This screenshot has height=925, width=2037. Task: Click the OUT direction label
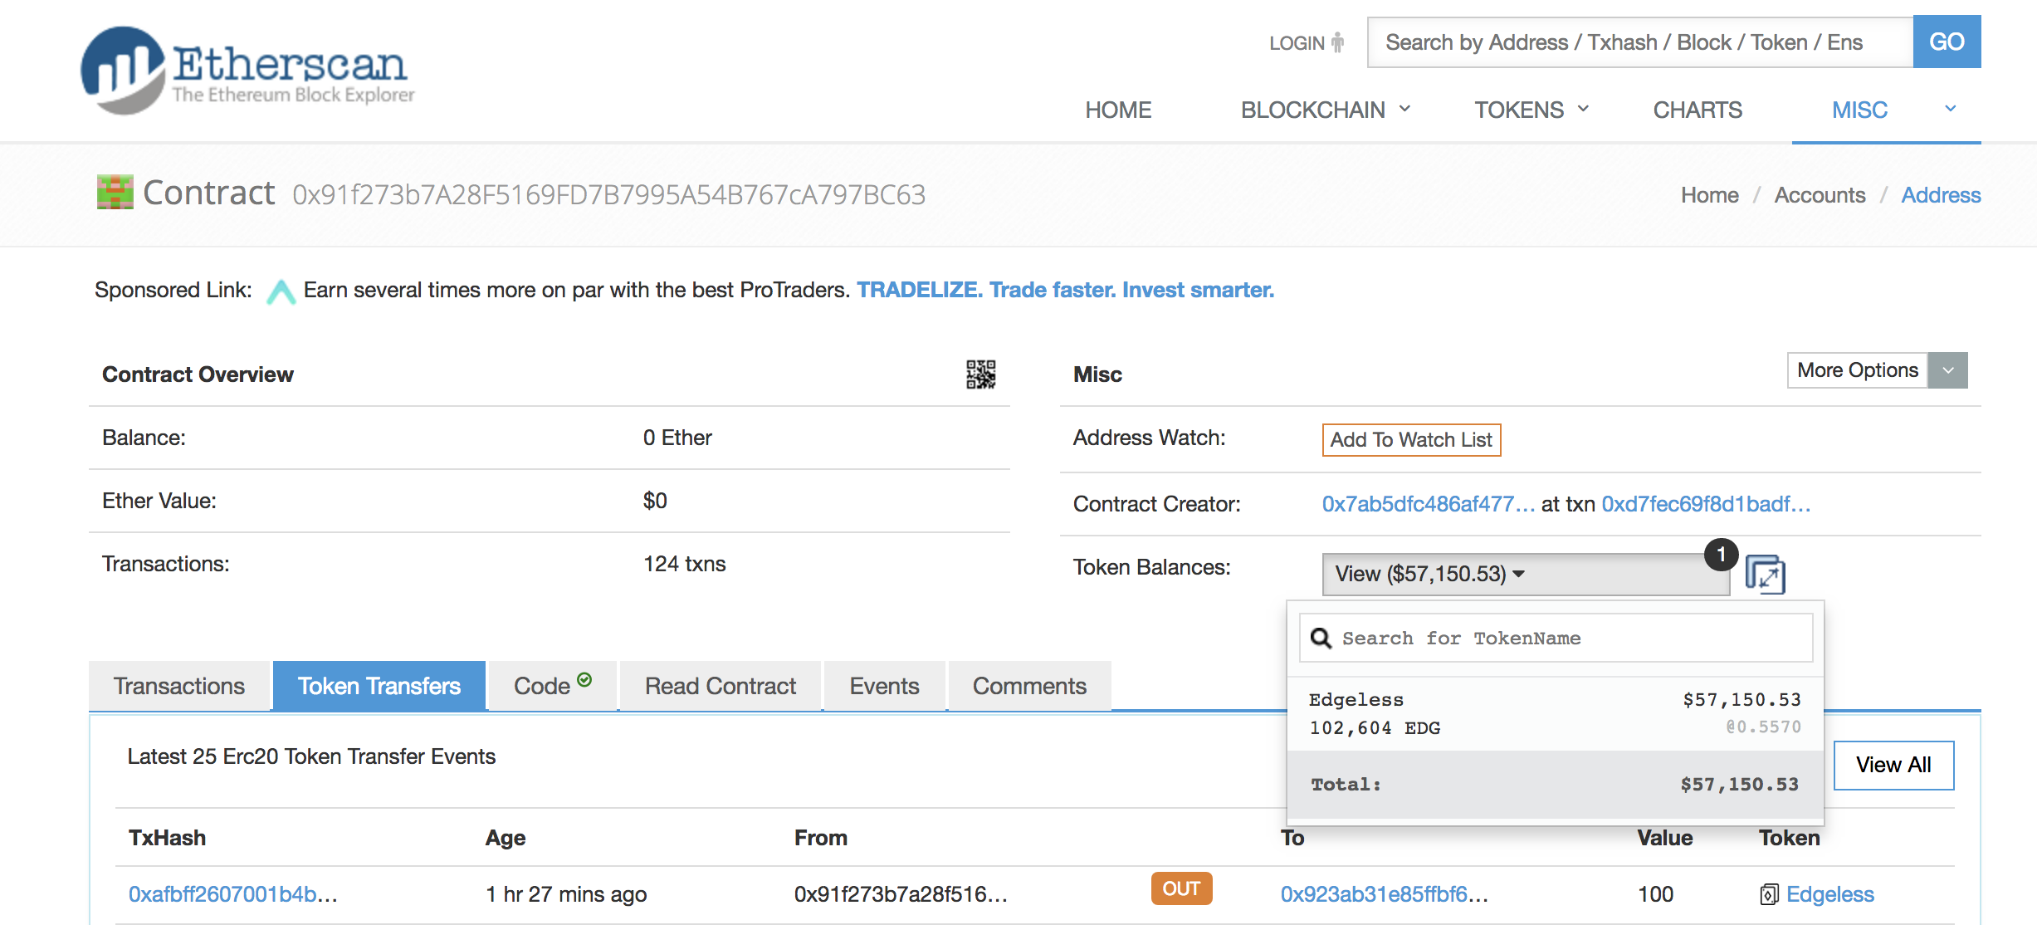point(1181,888)
